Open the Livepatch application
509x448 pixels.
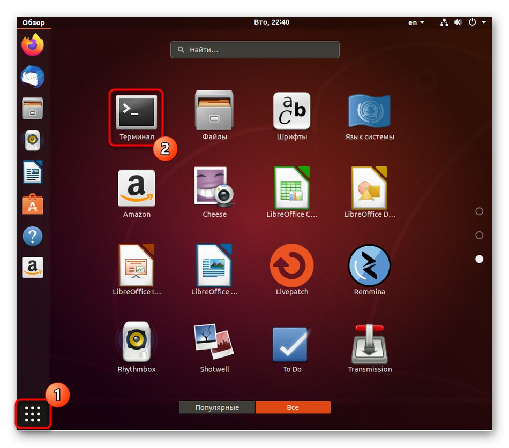(292, 270)
